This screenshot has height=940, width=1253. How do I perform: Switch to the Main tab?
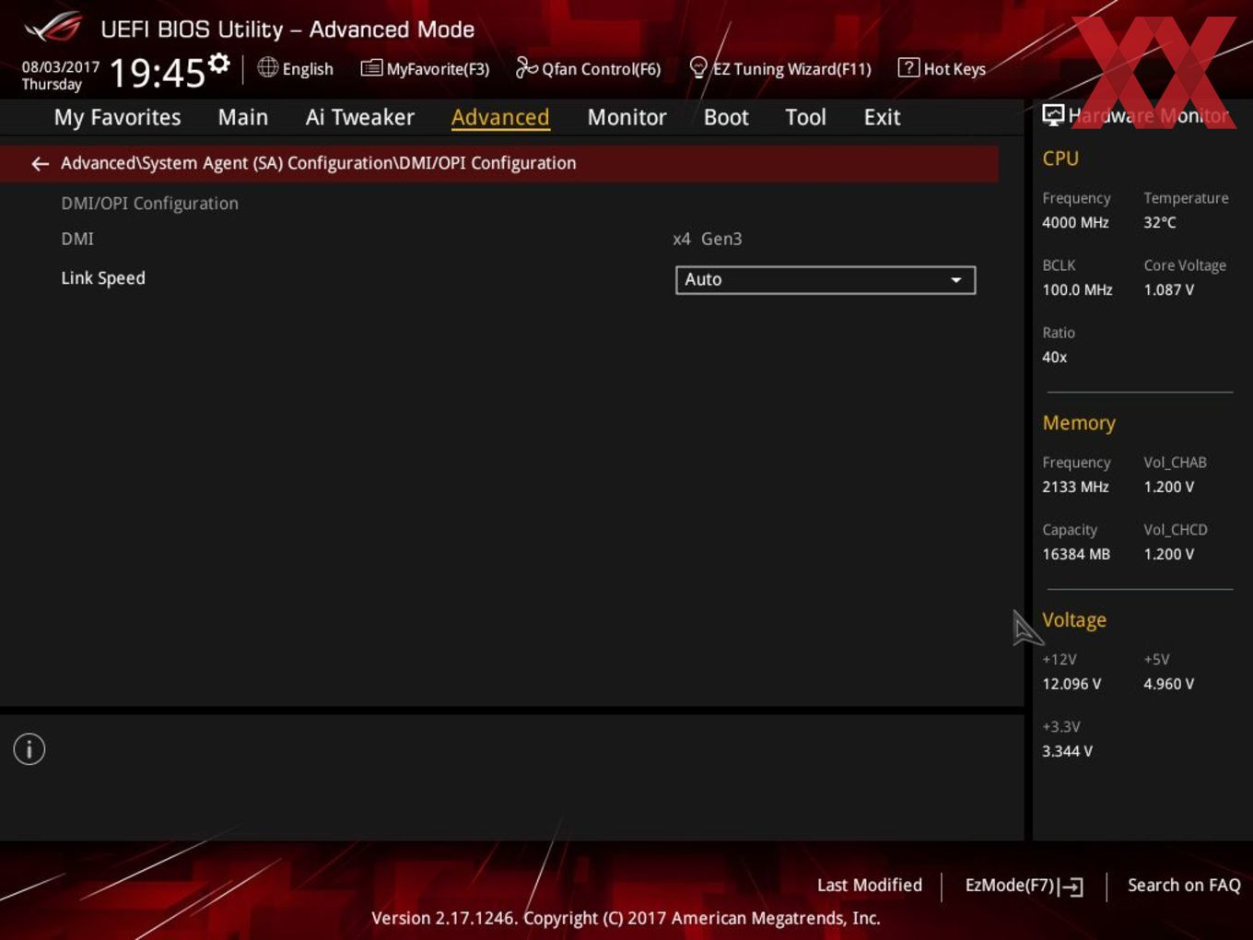click(x=243, y=117)
